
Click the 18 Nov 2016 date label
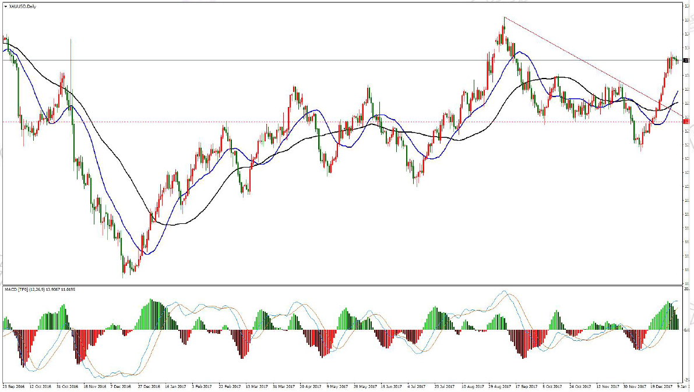95,387
